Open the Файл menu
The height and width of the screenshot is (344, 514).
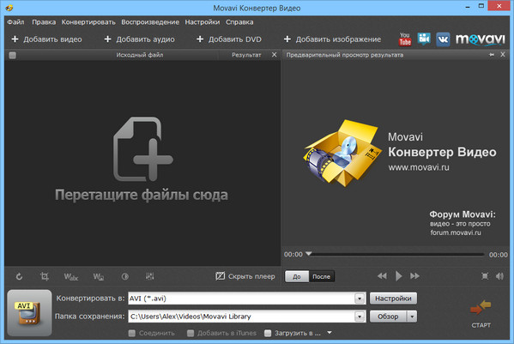point(15,22)
